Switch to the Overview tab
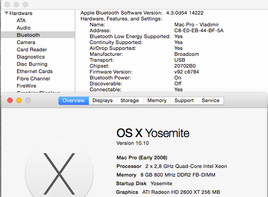268x197 pixels. pos(73,100)
